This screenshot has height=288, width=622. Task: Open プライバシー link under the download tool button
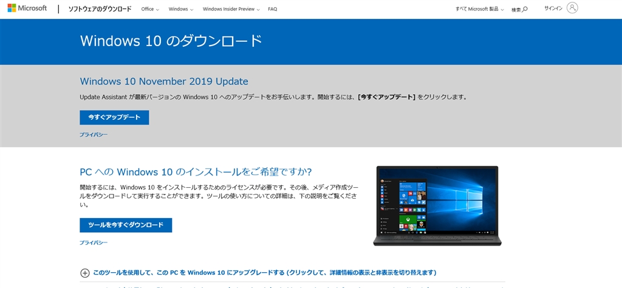93,242
